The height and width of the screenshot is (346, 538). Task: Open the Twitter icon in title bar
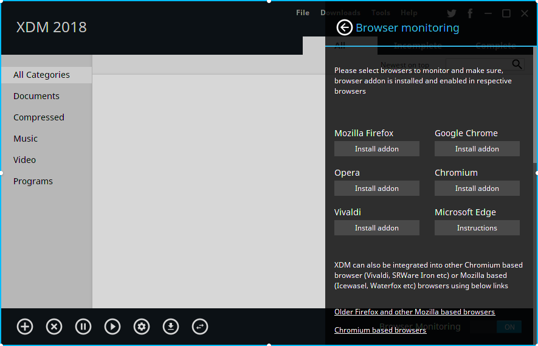pyautogui.click(x=452, y=13)
